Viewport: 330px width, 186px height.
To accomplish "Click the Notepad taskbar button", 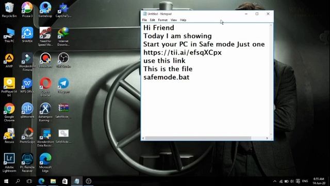I will pyautogui.click(x=77, y=181).
